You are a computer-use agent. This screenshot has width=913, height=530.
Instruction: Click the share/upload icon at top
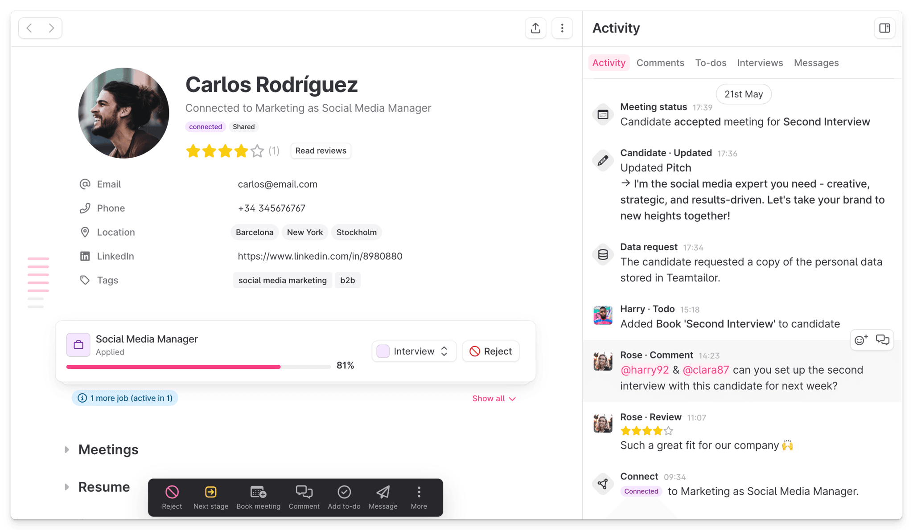(535, 28)
